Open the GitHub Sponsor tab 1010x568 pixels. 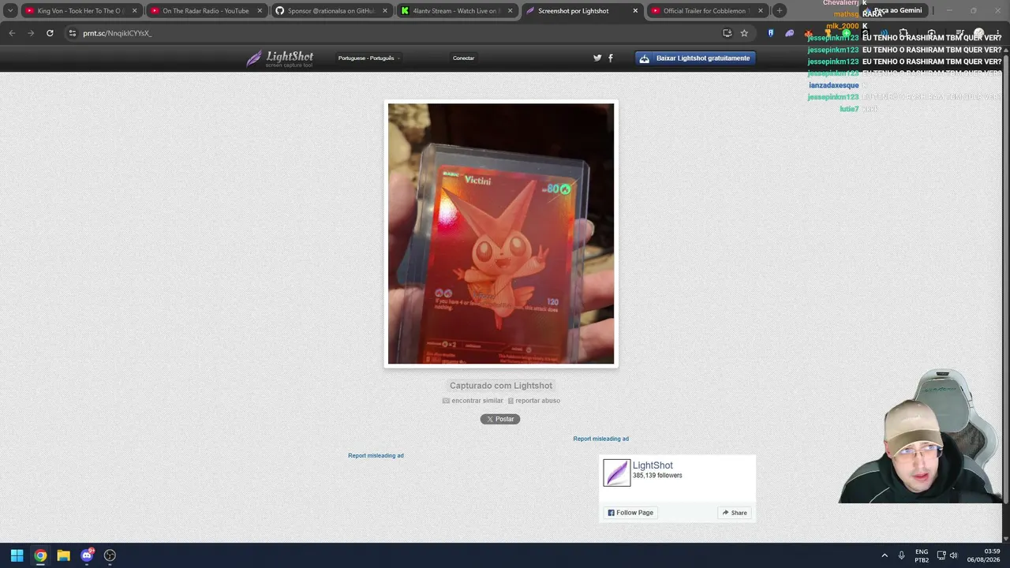click(331, 11)
